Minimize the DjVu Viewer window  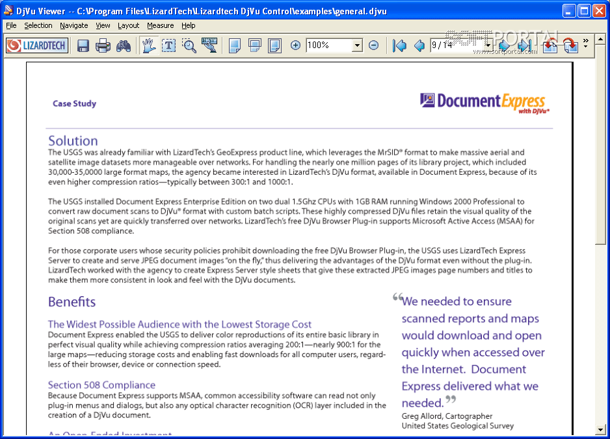(x=569, y=10)
